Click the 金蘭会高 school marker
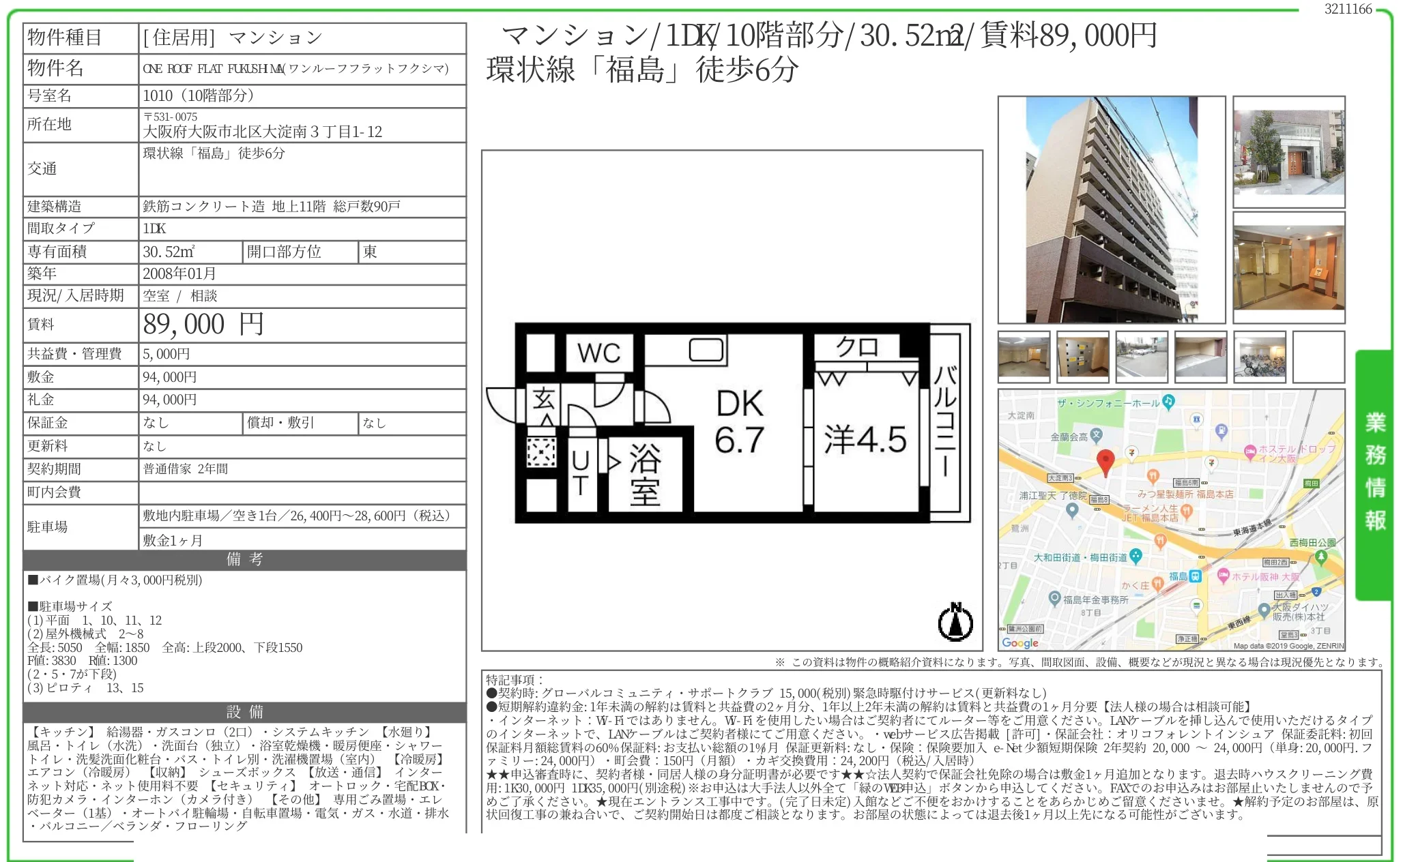 [x=1096, y=435]
